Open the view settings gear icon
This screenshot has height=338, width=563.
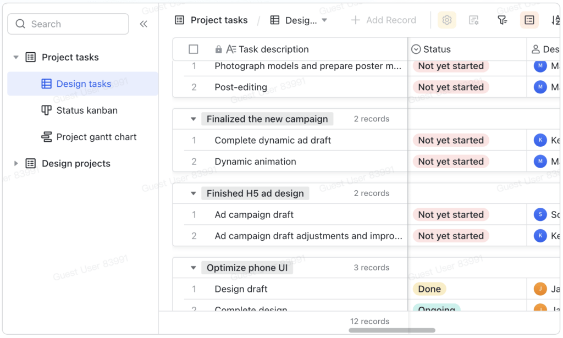point(447,20)
